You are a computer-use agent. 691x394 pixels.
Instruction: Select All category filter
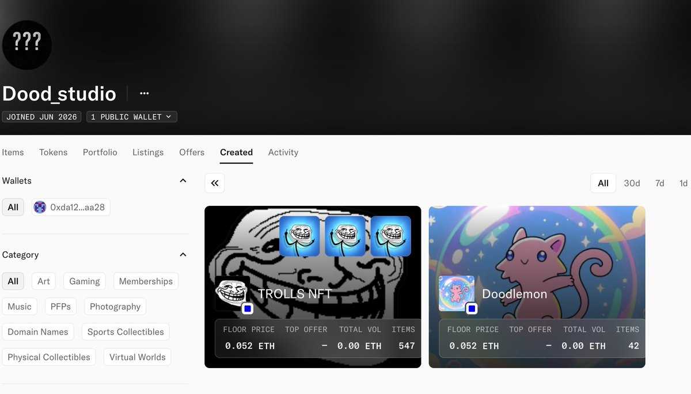(13, 281)
